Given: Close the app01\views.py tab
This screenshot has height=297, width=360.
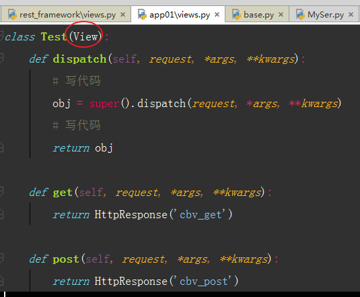Looking at the screenshot, I should (x=217, y=15).
